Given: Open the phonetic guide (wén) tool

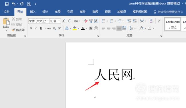Looking at the screenshot, I should 91,21.
